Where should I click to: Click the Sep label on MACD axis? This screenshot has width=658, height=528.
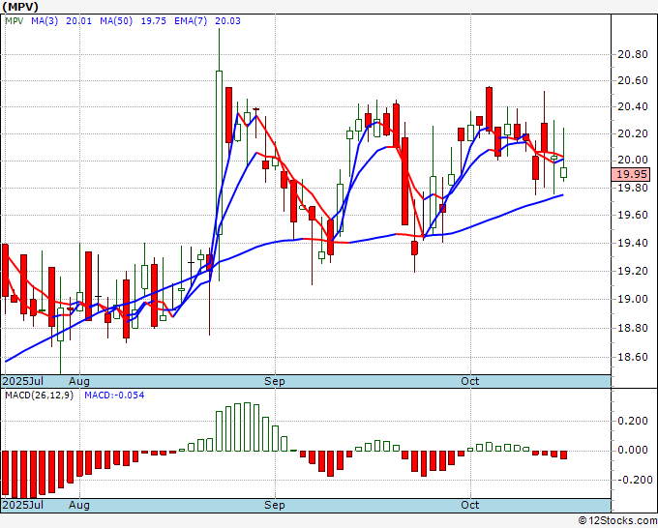[275, 505]
